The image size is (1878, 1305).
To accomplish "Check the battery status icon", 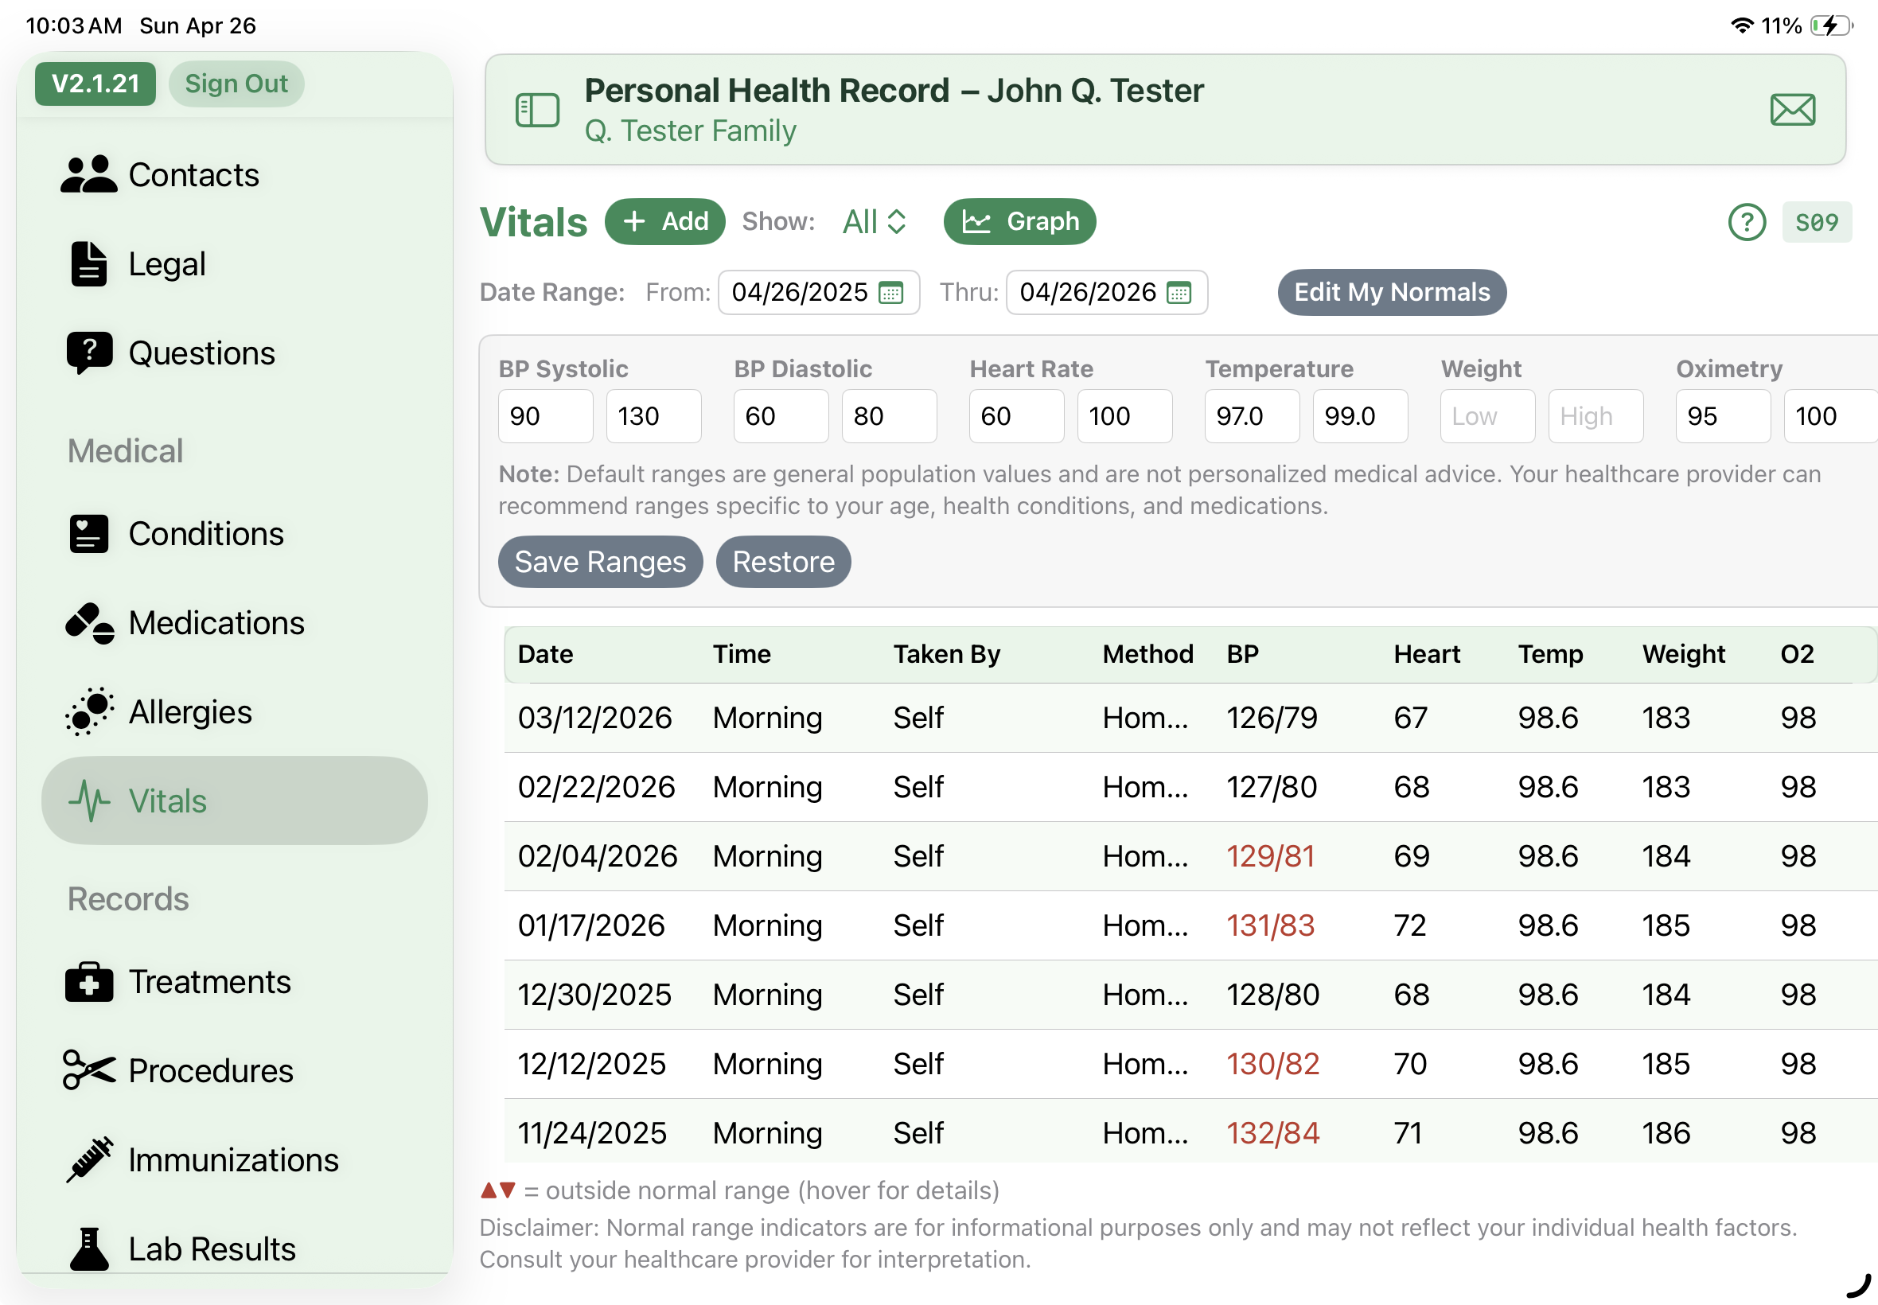I will tap(1830, 25).
